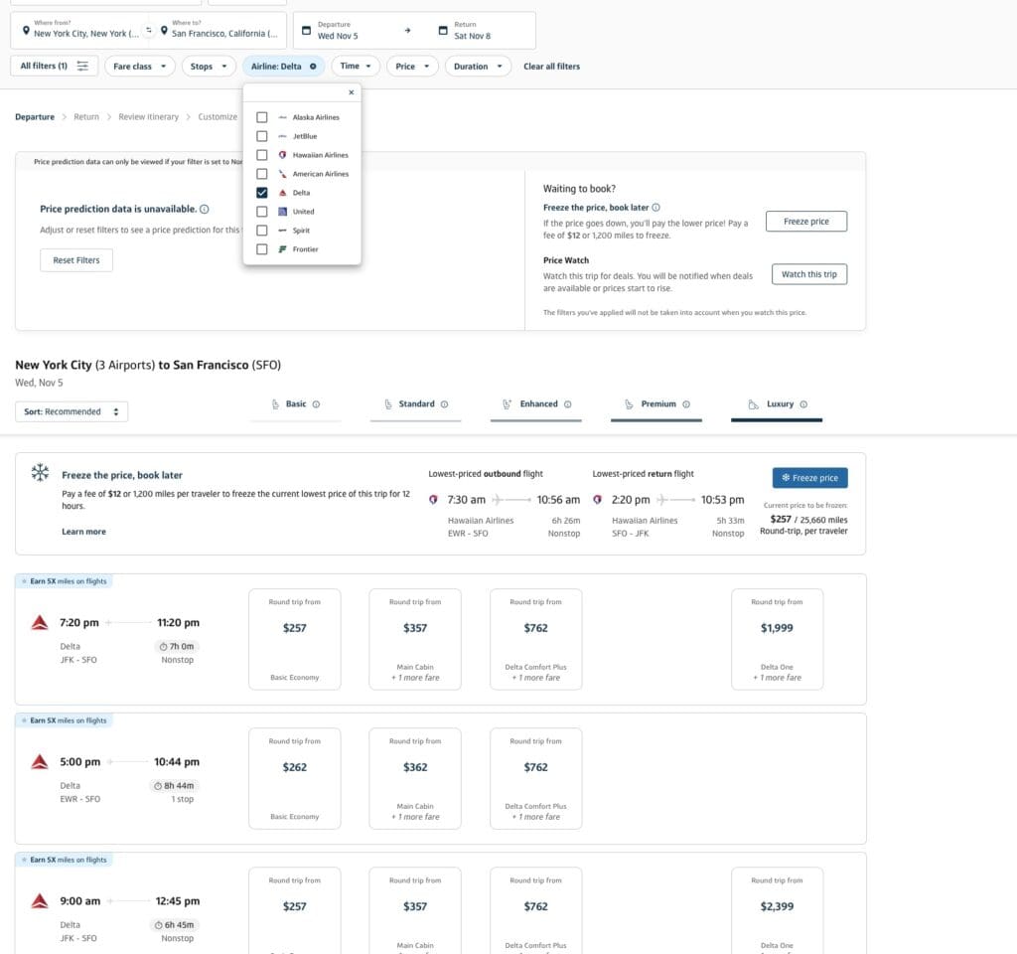Click the origin location pin icon
This screenshot has width=1017, height=954.
(26, 31)
